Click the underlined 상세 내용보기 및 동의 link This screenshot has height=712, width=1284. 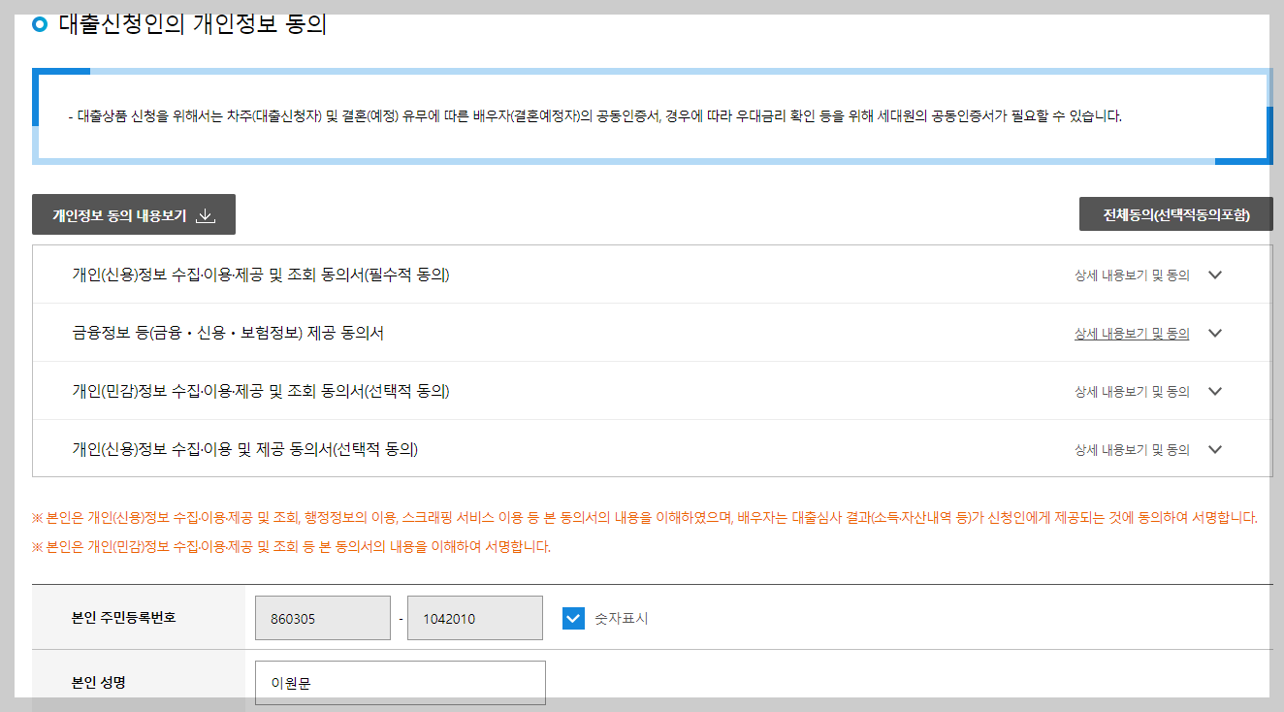point(1131,333)
